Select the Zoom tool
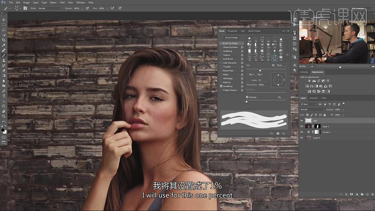The height and width of the screenshot is (211, 375). point(3,116)
